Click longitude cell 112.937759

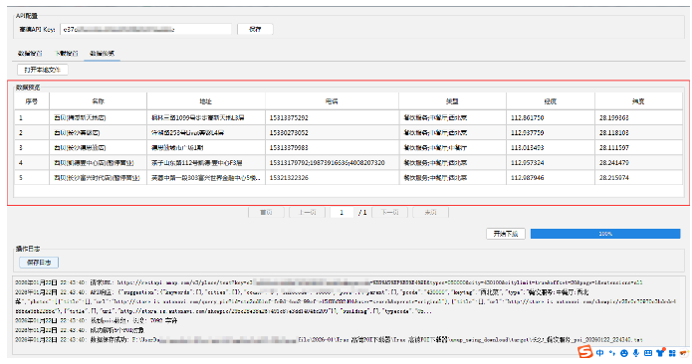tap(551, 132)
